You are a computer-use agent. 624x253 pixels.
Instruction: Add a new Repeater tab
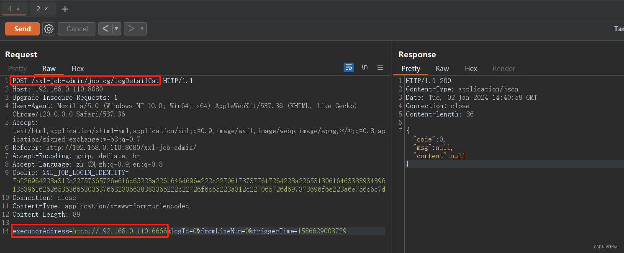[x=65, y=9]
